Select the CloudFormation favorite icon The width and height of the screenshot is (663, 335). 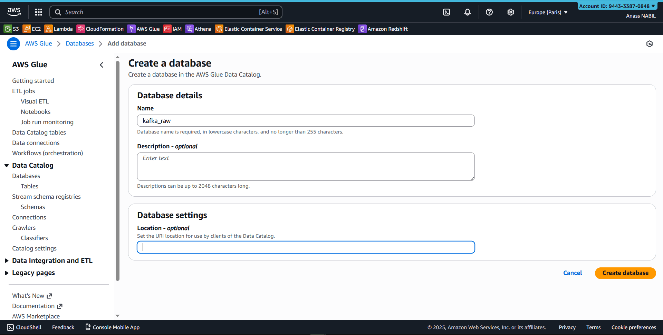tap(100, 29)
